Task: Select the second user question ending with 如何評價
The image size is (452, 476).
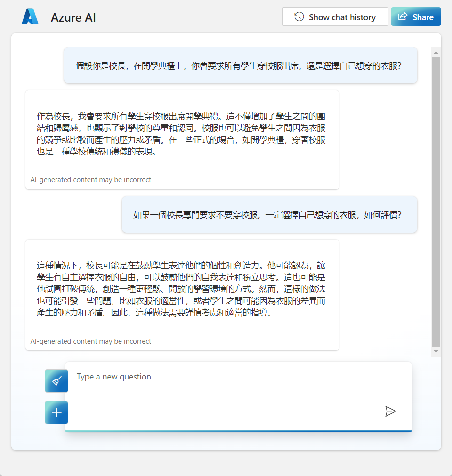Action: pos(267,215)
